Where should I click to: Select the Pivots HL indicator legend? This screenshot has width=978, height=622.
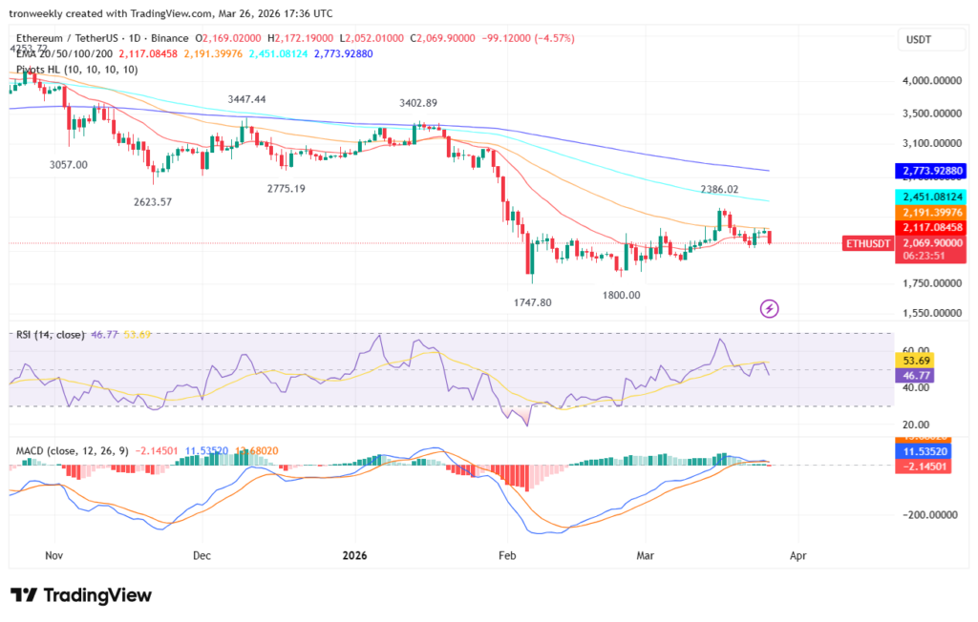pos(76,70)
